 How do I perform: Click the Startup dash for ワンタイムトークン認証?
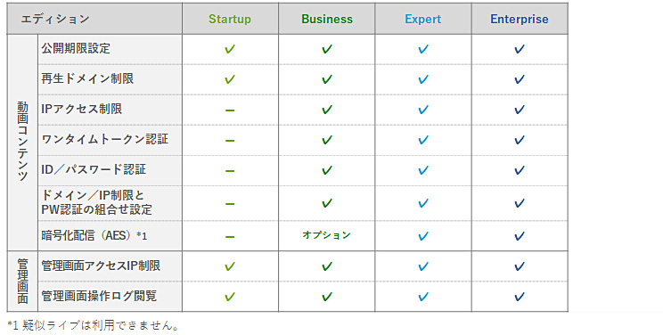(230, 141)
